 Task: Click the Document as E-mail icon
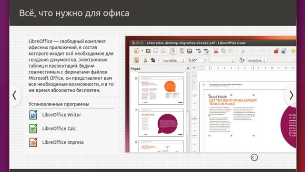(163, 51)
